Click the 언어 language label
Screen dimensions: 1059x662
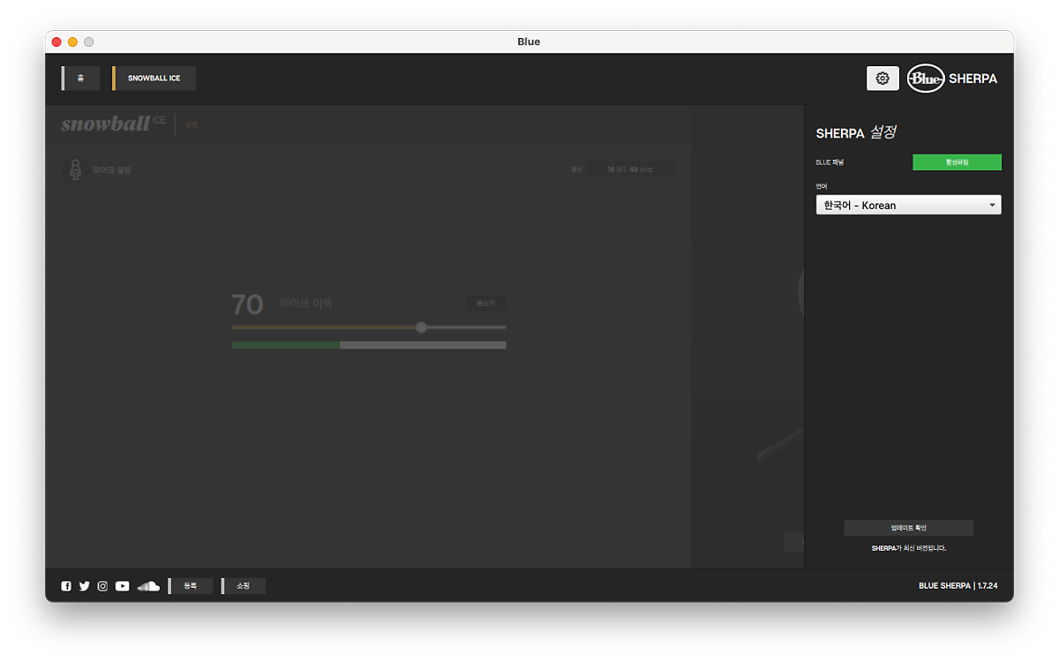coord(822,186)
